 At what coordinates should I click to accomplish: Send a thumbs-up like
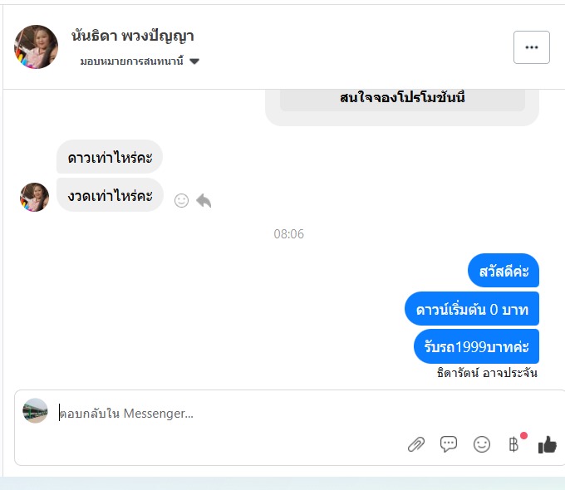click(547, 444)
